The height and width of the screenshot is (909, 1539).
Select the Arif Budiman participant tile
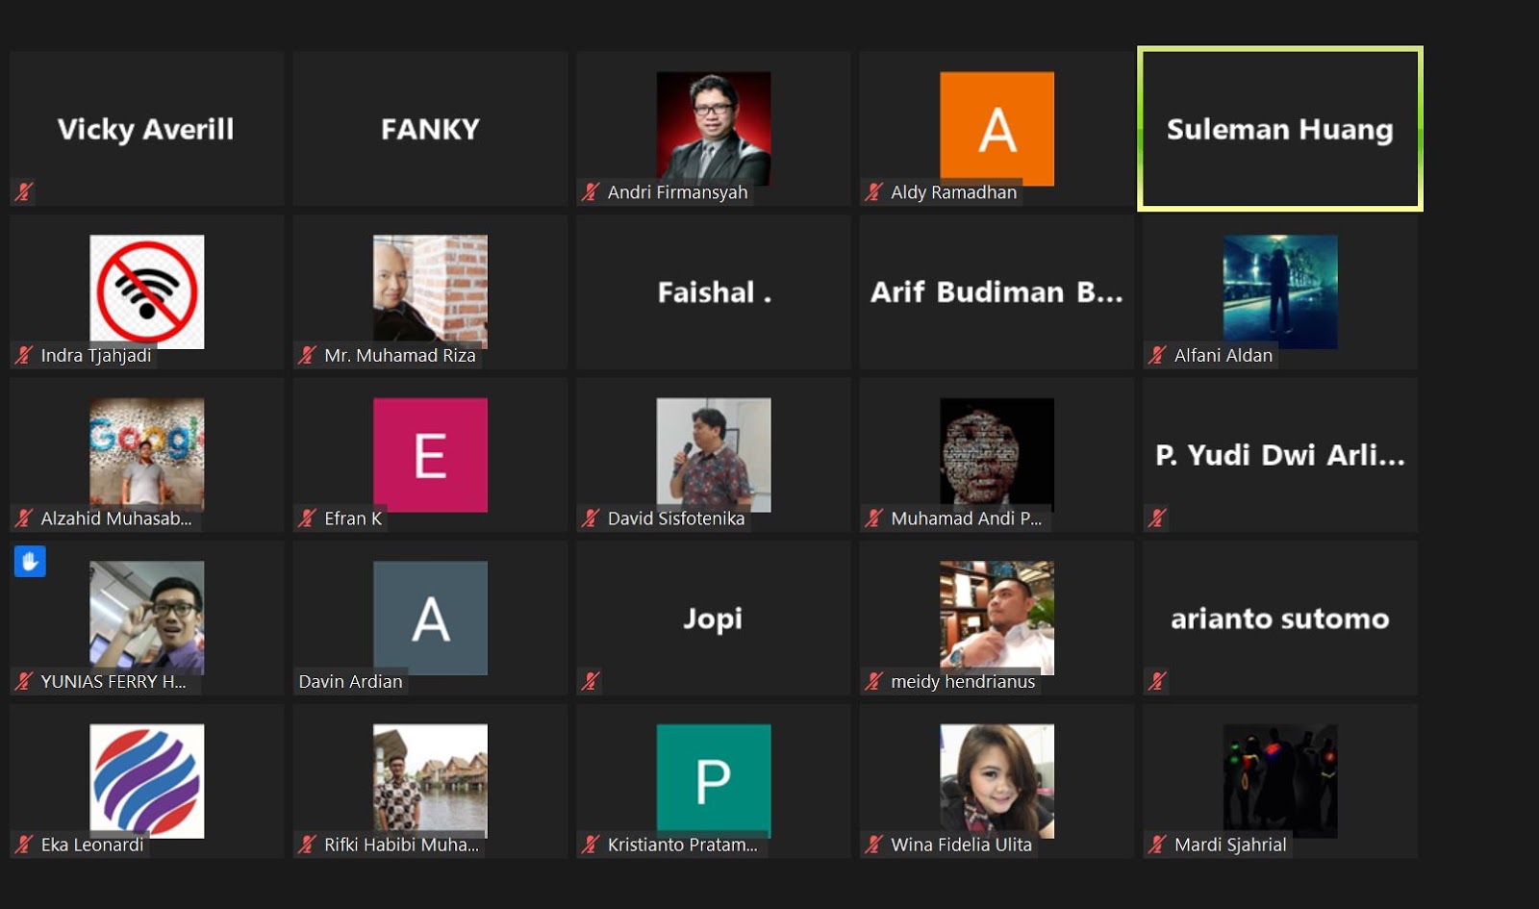pyautogui.click(x=997, y=291)
